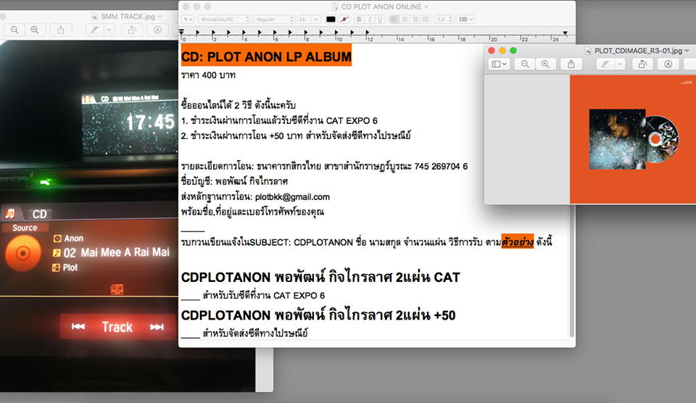
Task: Open sidebar view menu in PLOT_CDIMAGE window
Action: [x=499, y=64]
